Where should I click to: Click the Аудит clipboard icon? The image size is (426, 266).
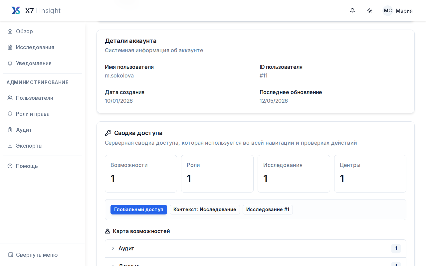click(x=10, y=130)
